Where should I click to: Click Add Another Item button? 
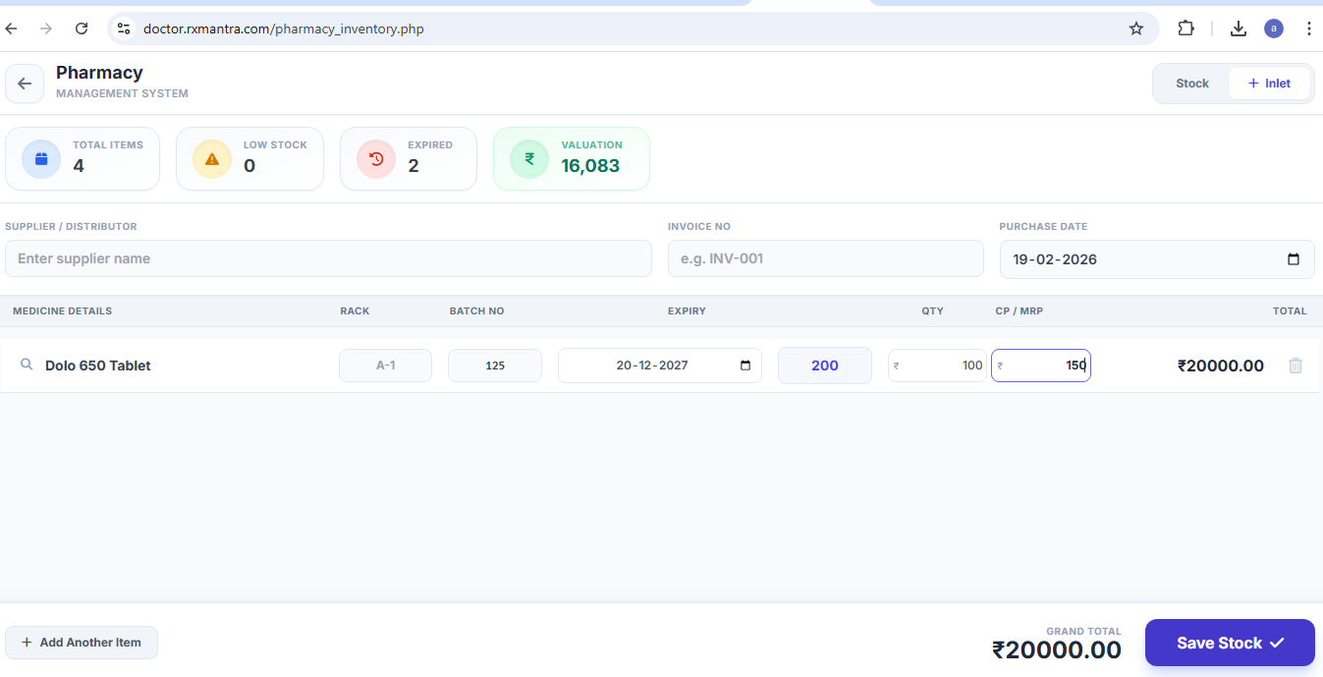click(x=82, y=643)
